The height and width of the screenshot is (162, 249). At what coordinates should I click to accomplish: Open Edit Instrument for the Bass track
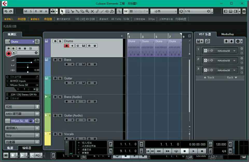78,64
